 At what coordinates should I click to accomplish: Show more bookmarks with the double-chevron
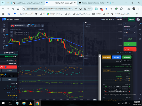tap(137, 14)
